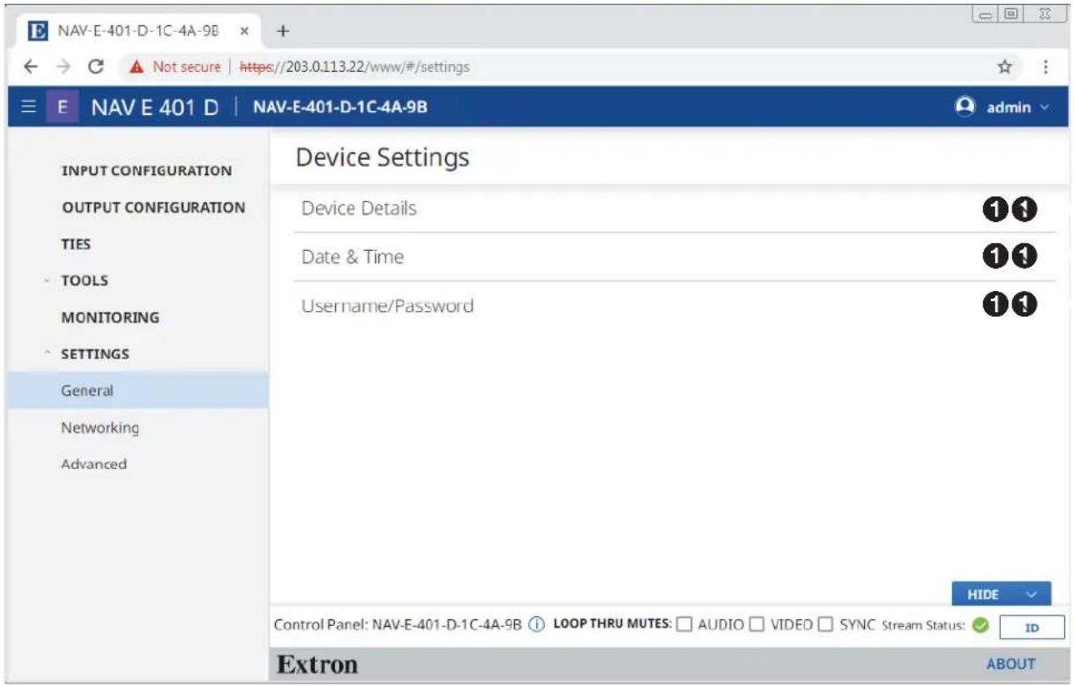This screenshot has height=686, width=1075.
Task: Open the hamburger navigation menu
Action: pos(29,108)
